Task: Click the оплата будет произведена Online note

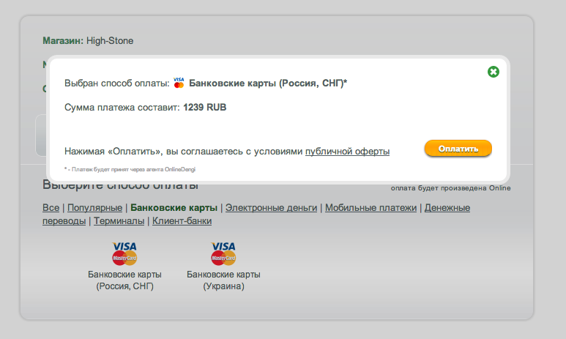Action: click(450, 188)
